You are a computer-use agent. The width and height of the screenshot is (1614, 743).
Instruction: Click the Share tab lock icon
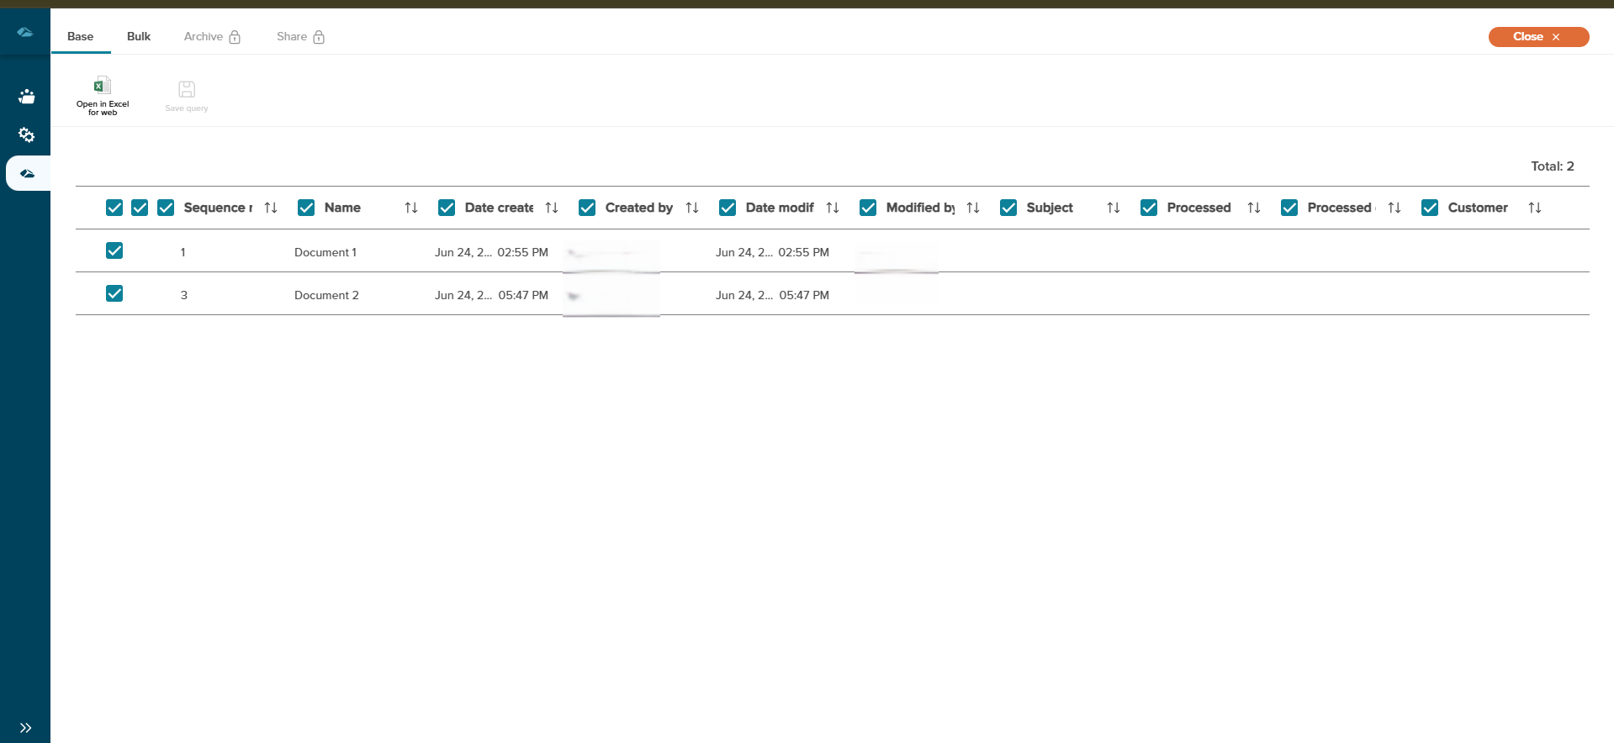[319, 37]
